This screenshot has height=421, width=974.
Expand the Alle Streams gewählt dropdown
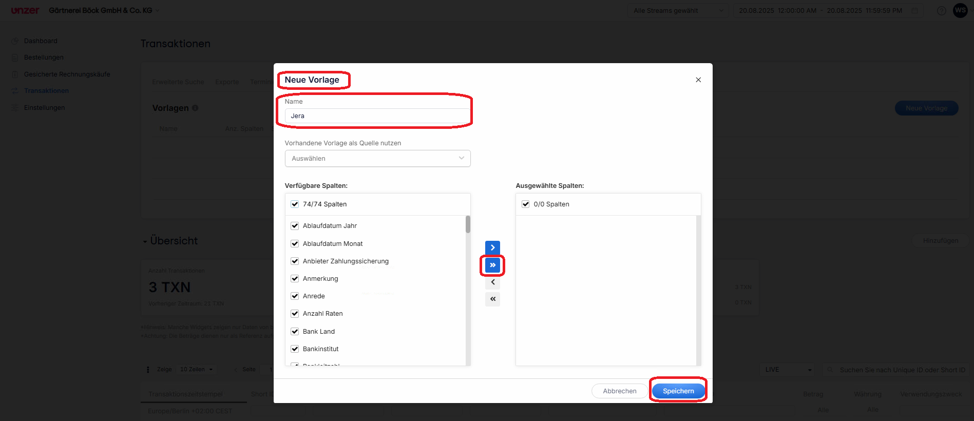(677, 11)
